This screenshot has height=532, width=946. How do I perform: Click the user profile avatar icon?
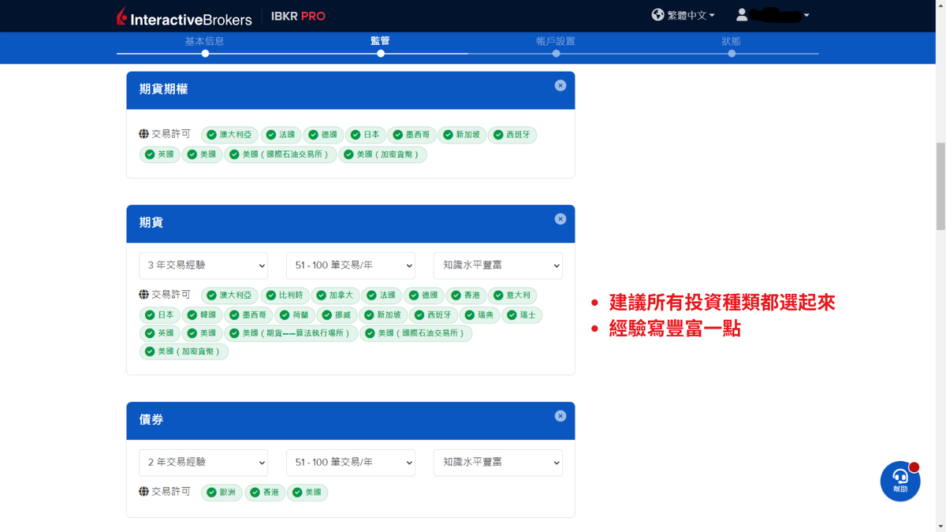[x=742, y=14]
